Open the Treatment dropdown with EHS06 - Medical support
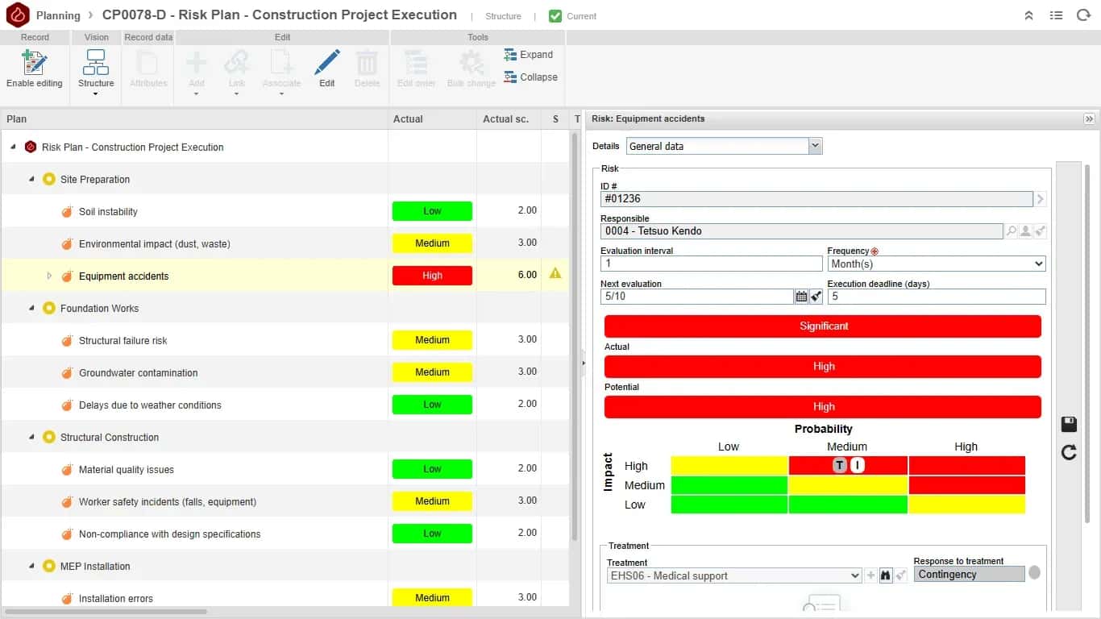The image size is (1101, 619). [x=734, y=575]
